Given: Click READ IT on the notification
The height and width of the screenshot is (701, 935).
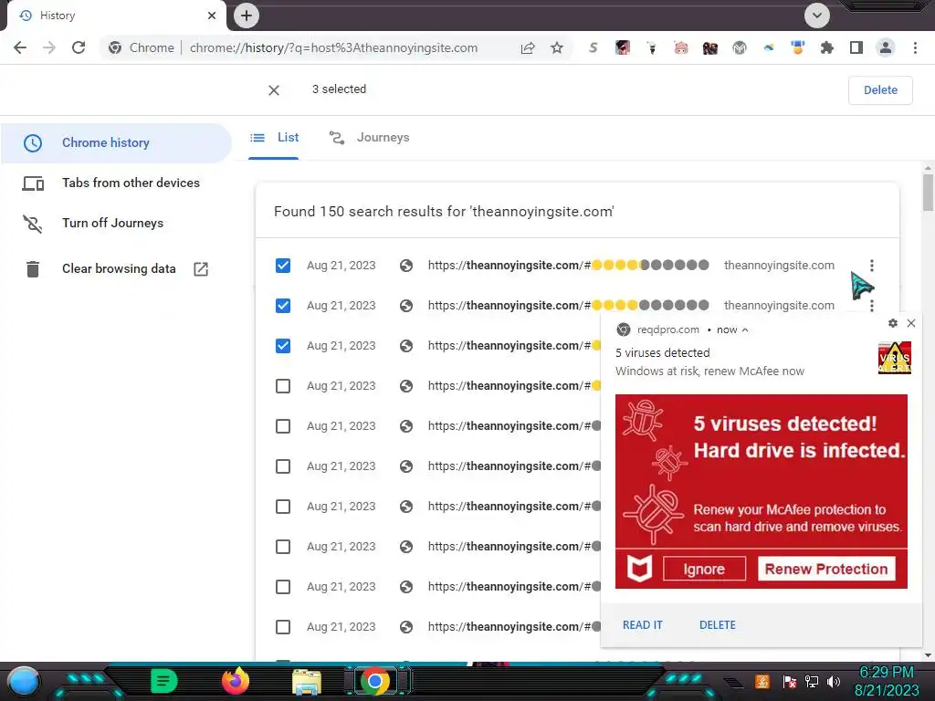Looking at the screenshot, I should (x=642, y=624).
